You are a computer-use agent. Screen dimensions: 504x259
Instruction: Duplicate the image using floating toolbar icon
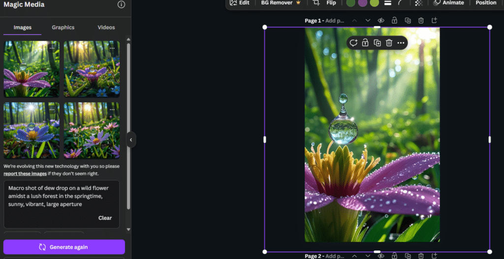coord(377,43)
